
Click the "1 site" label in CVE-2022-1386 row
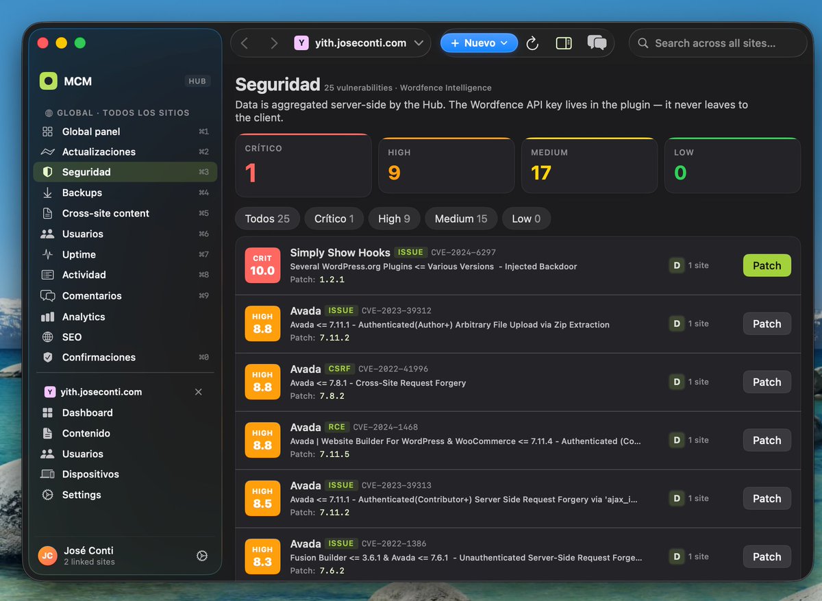[x=699, y=556]
